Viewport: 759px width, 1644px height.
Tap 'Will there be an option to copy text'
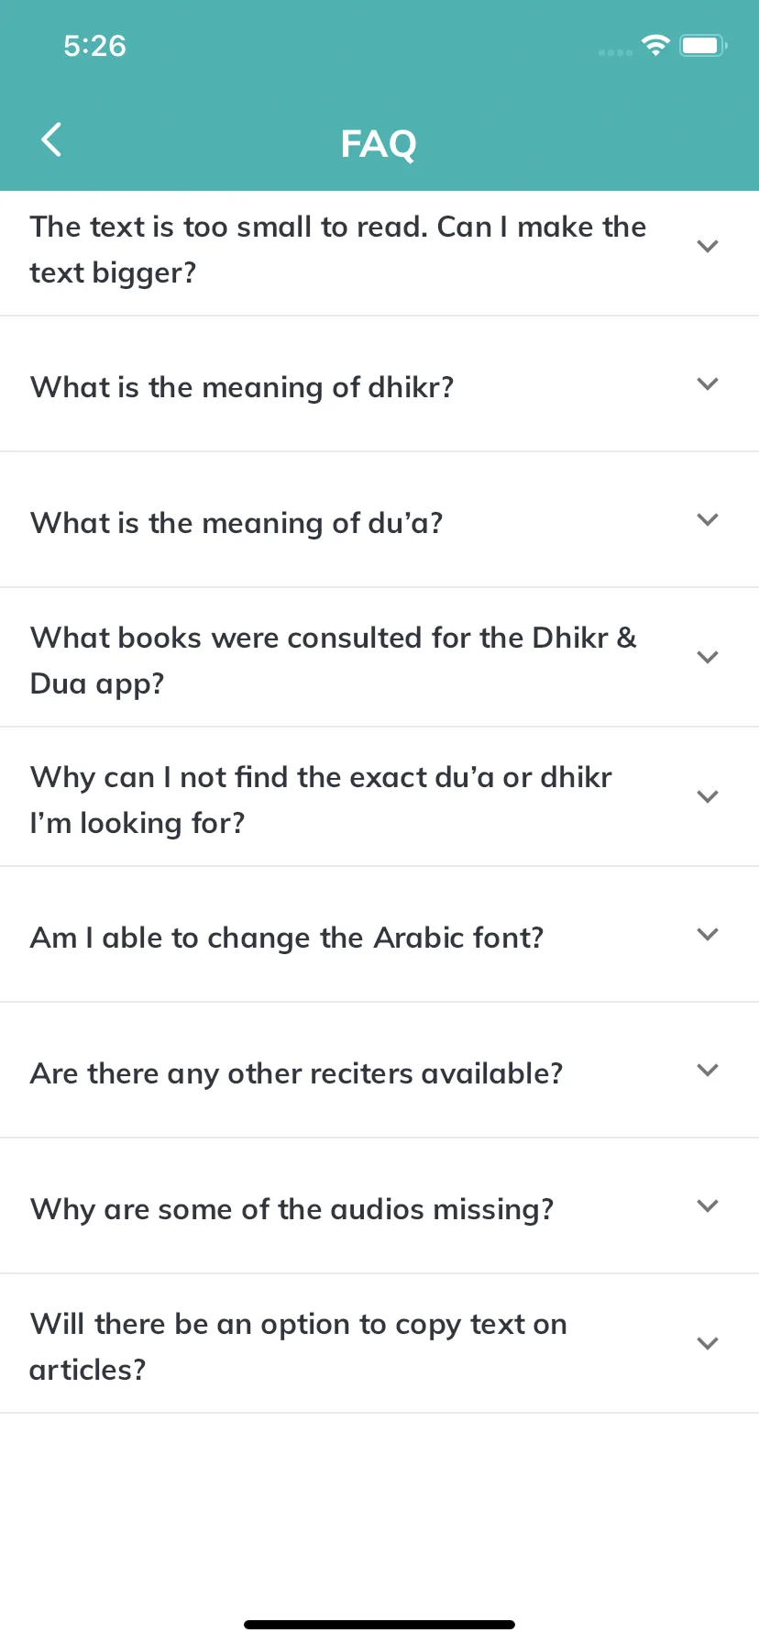pyautogui.click(x=299, y=1347)
